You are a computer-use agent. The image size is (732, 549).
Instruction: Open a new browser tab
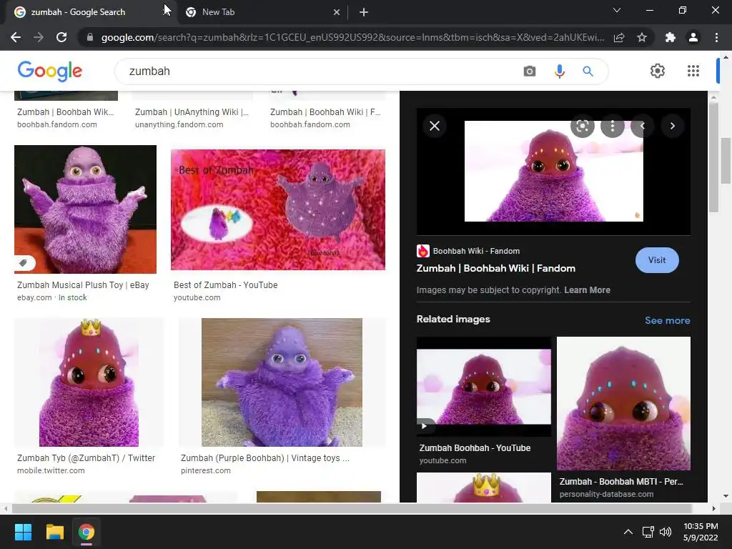coord(364,13)
